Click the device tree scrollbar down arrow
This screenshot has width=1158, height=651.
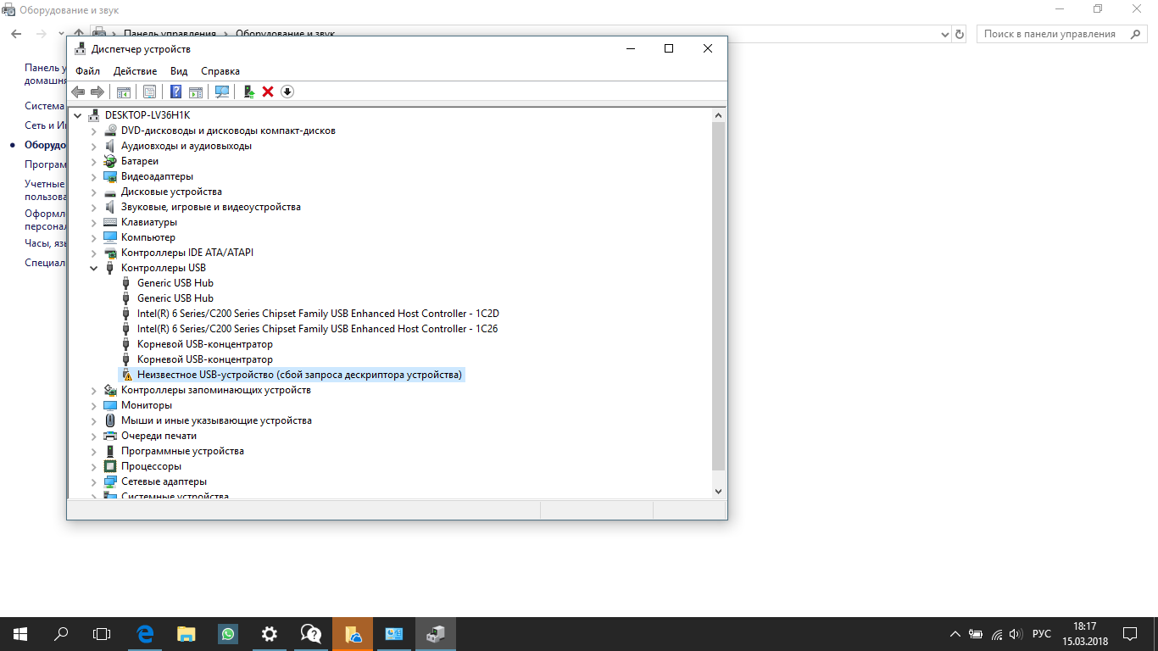718,491
